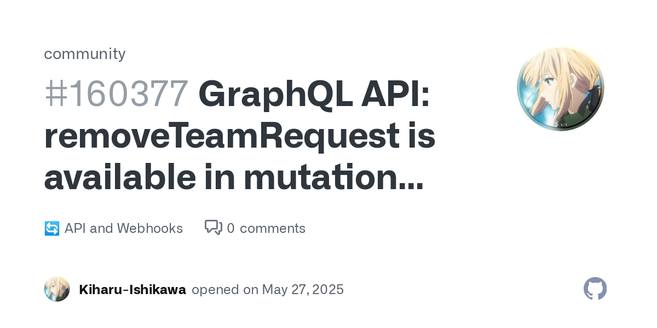Click the GitHub Octocat logo
This screenshot has width=657, height=328.
(595, 289)
